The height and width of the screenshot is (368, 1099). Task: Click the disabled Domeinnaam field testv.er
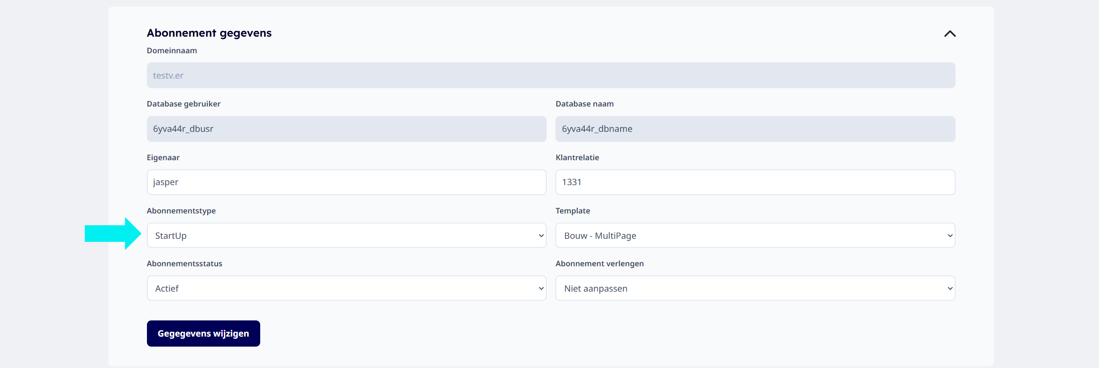coord(551,75)
